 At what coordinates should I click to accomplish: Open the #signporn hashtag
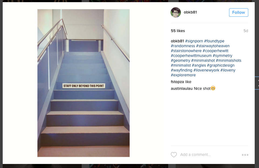[x=194, y=41]
